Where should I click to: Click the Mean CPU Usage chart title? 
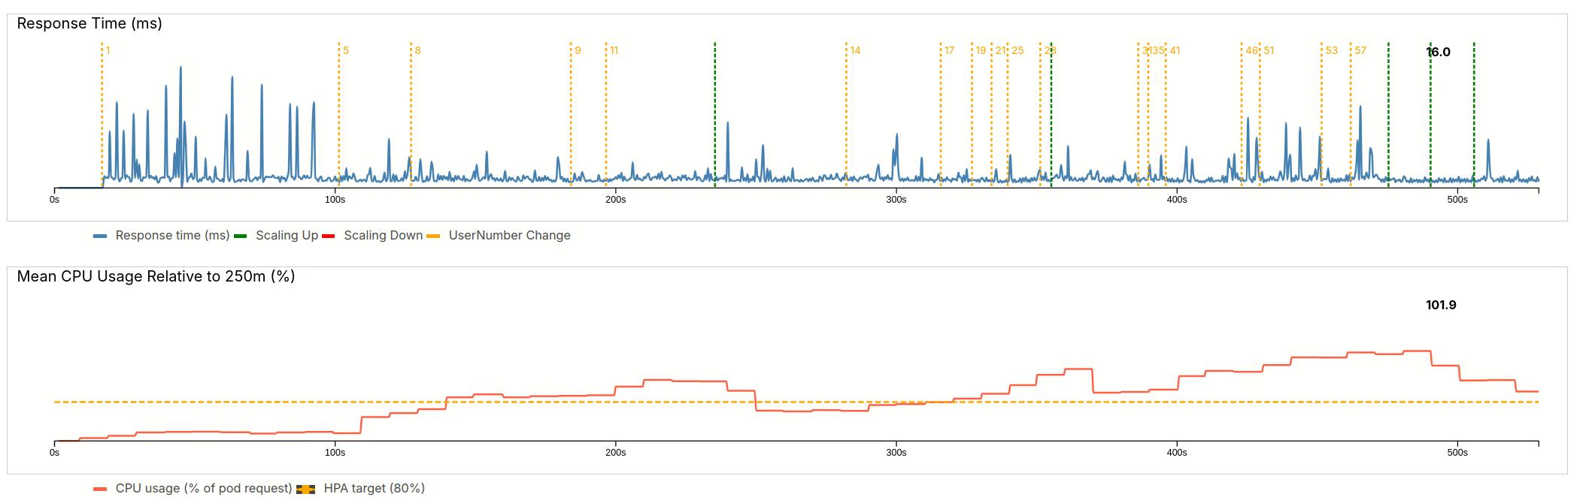pyautogui.click(x=156, y=277)
